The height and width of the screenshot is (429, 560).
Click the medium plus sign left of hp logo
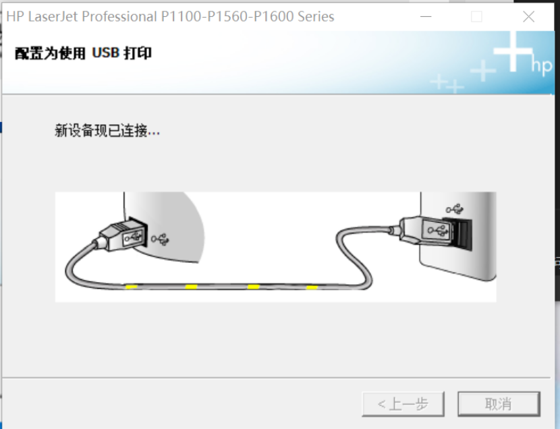coord(483,70)
